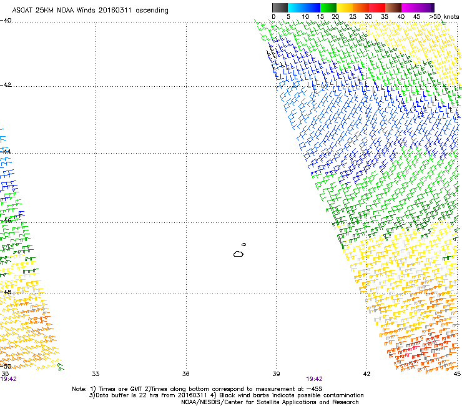The image size is (462, 406).
Task: Click the 33 longitude label
Action: (x=96, y=374)
